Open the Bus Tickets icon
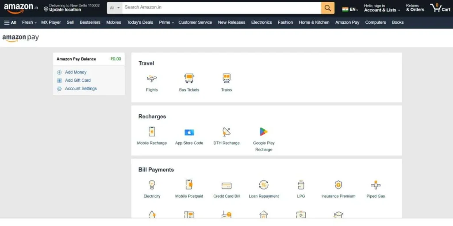Image resolution: width=453 pixels, height=226 pixels. (189, 78)
